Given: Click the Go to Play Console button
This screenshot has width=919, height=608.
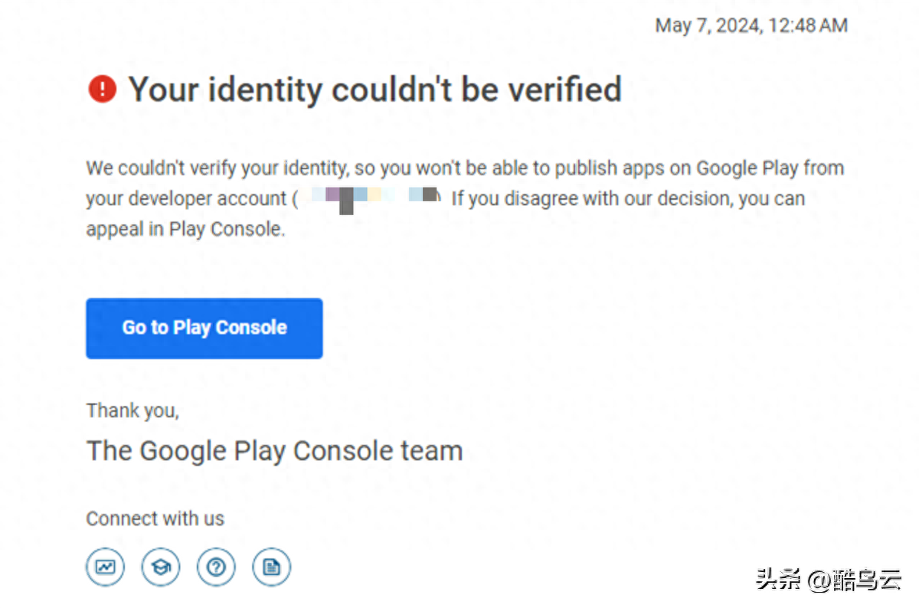Looking at the screenshot, I should tap(204, 328).
